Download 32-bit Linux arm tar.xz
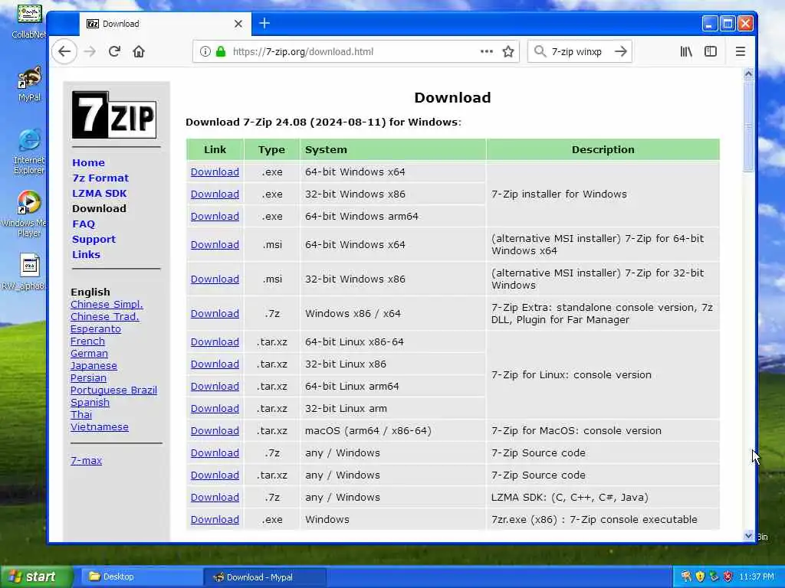This screenshot has height=588, width=785. 215,409
